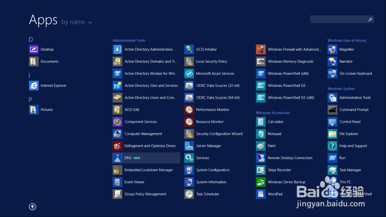
Task: Open Magnifier icon
Action: pos(332,49)
